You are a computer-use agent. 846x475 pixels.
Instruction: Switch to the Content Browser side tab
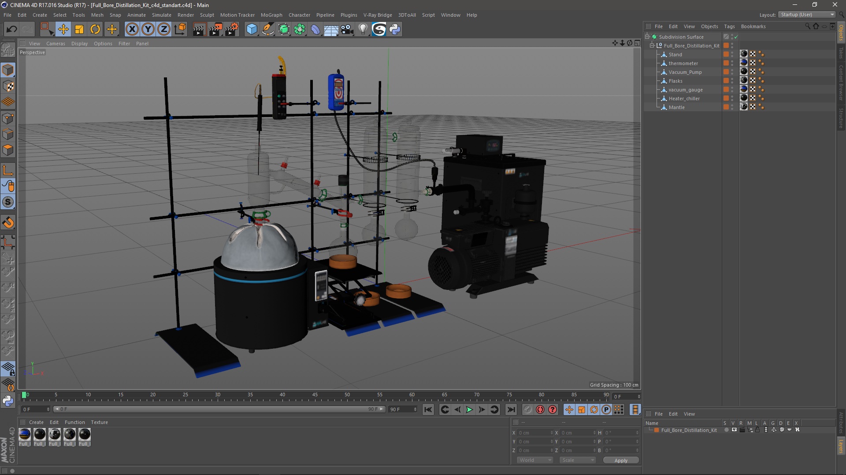[841, 83]
